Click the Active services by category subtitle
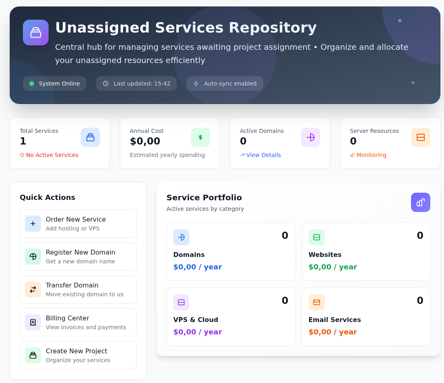The image size is (444, 383). [x=205, y=209]
